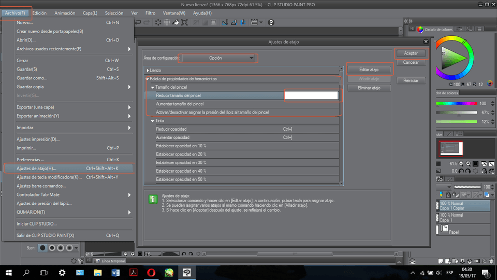Viewport: 497px width, 280px height.
Task: Select the third anti-aliasing circle option
Action: click(x=61, y=248)
